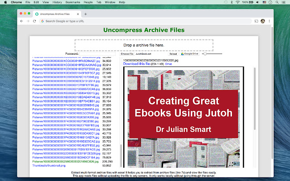The height and width of the screenshot is (181, 290).
Task: Click the Drive link next to download
Action: pyautogui.click(x=169, y=64)
